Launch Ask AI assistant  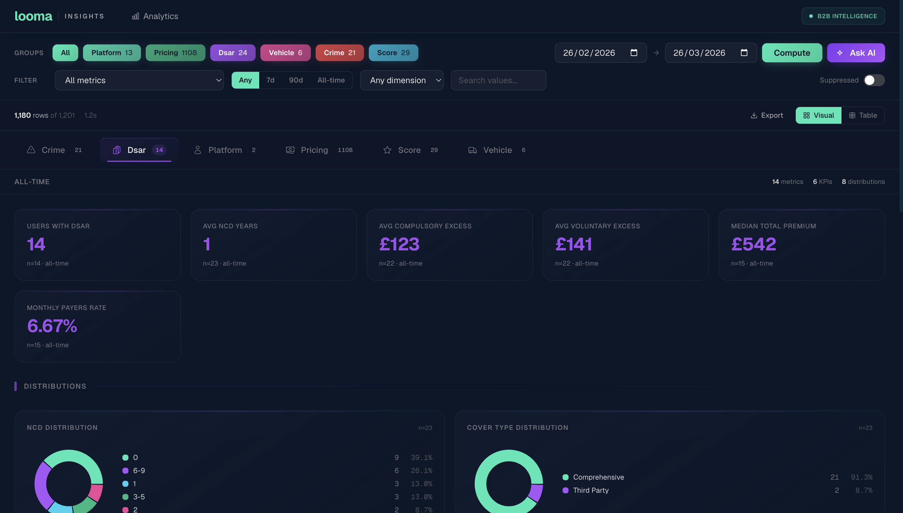[856, 52]
